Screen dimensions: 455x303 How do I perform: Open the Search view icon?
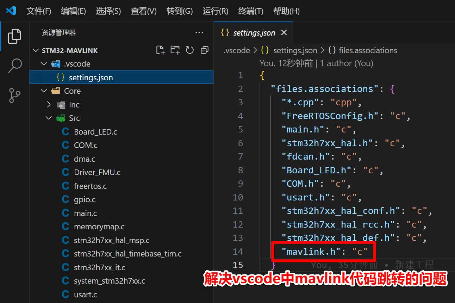coord(14,66)
